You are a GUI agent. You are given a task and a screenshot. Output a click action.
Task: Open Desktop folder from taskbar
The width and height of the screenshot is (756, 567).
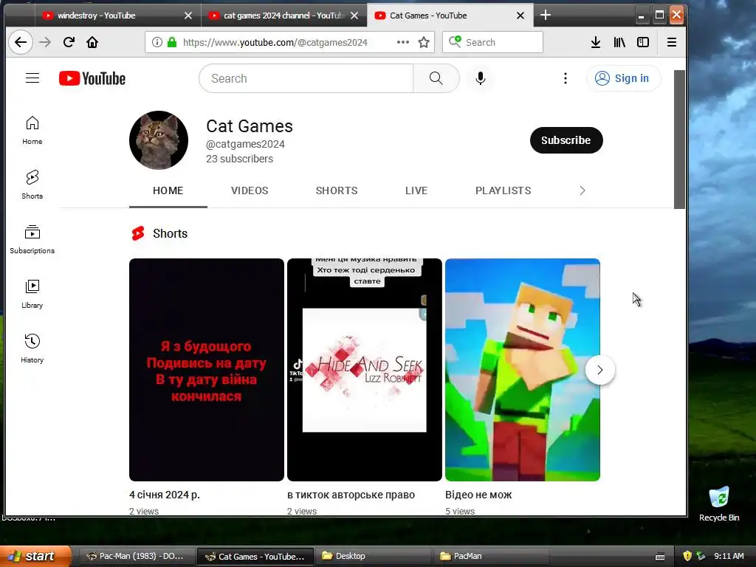[373, 556]
